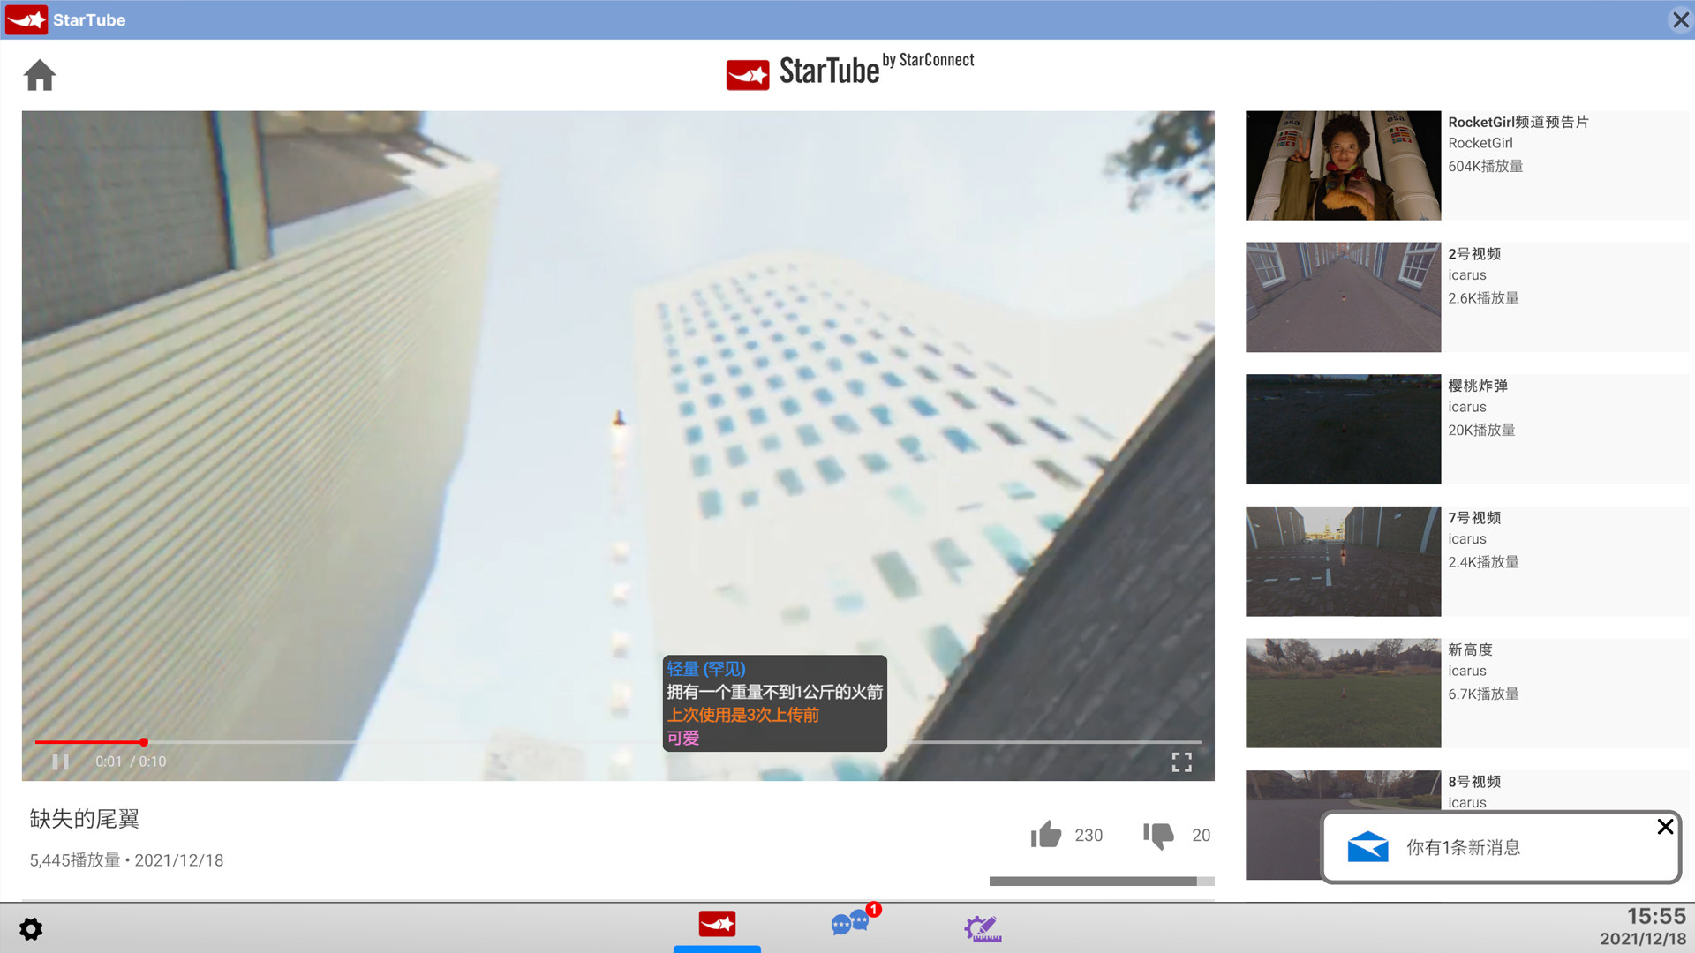Pause the video playback
Image resolution: width=1695 pixels, height=953 pixels.
click(60, 762)
